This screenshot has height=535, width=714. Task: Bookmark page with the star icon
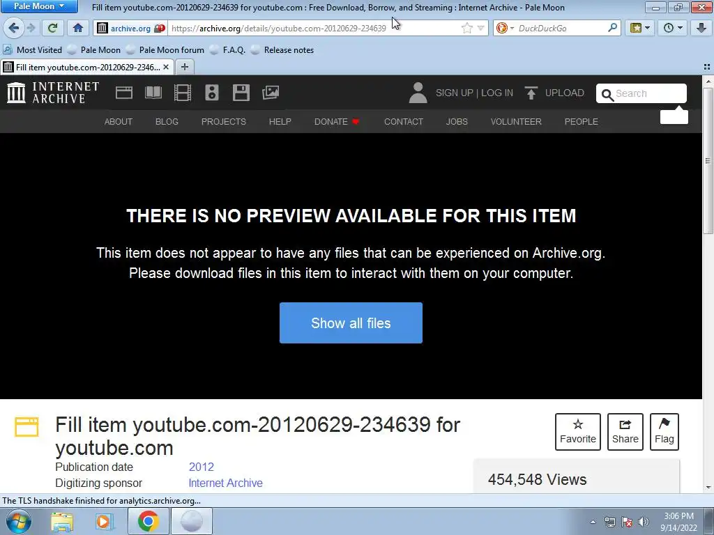(466, 28)
